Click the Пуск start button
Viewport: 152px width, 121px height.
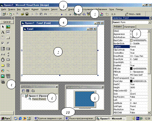pos(6,118)
